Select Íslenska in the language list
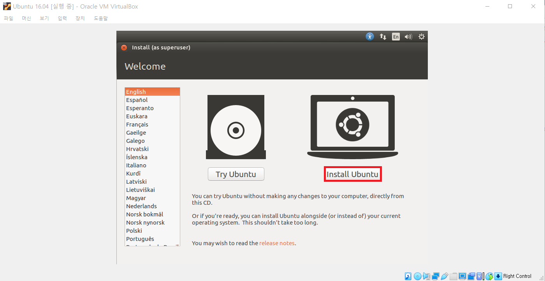The width and height of the screenshot is (545, 281). [152, 157]
